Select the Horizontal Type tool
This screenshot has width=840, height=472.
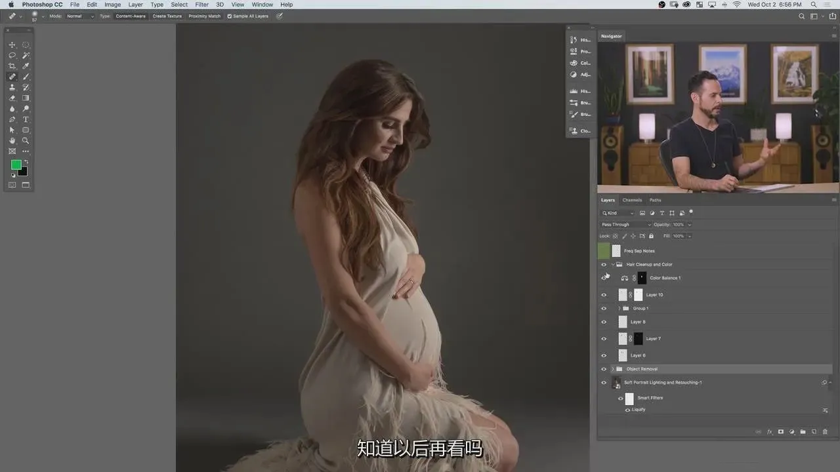click(x=26, y=119)
